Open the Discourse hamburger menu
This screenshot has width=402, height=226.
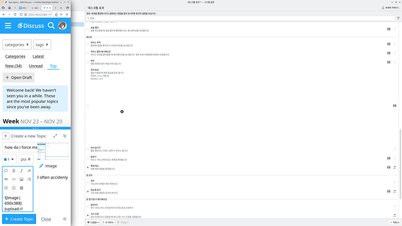tap(8, 26)
